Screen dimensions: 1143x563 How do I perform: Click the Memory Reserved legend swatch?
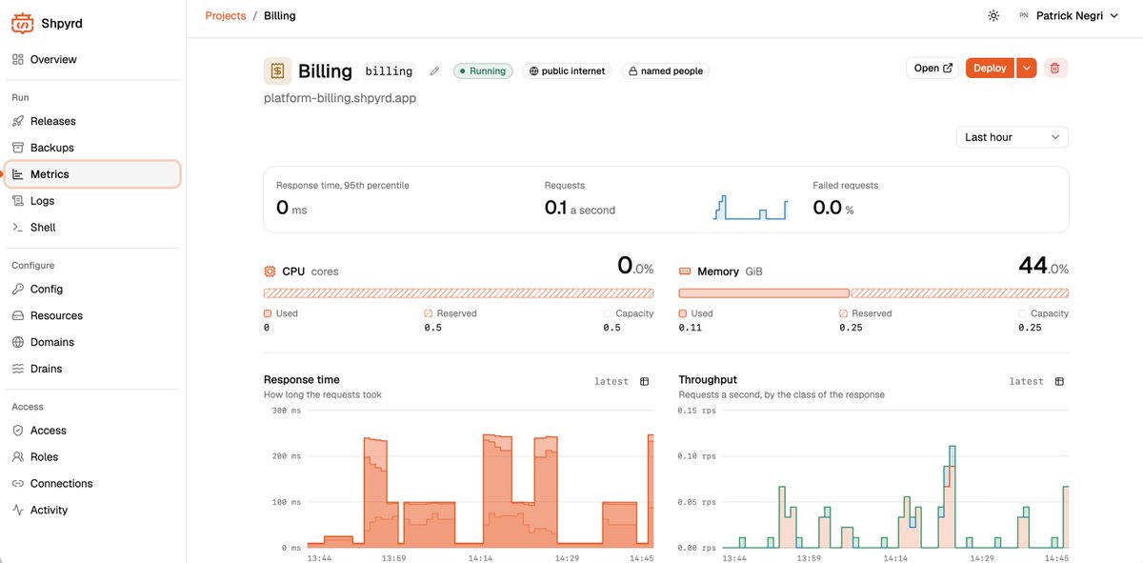[x=843, y=313]
